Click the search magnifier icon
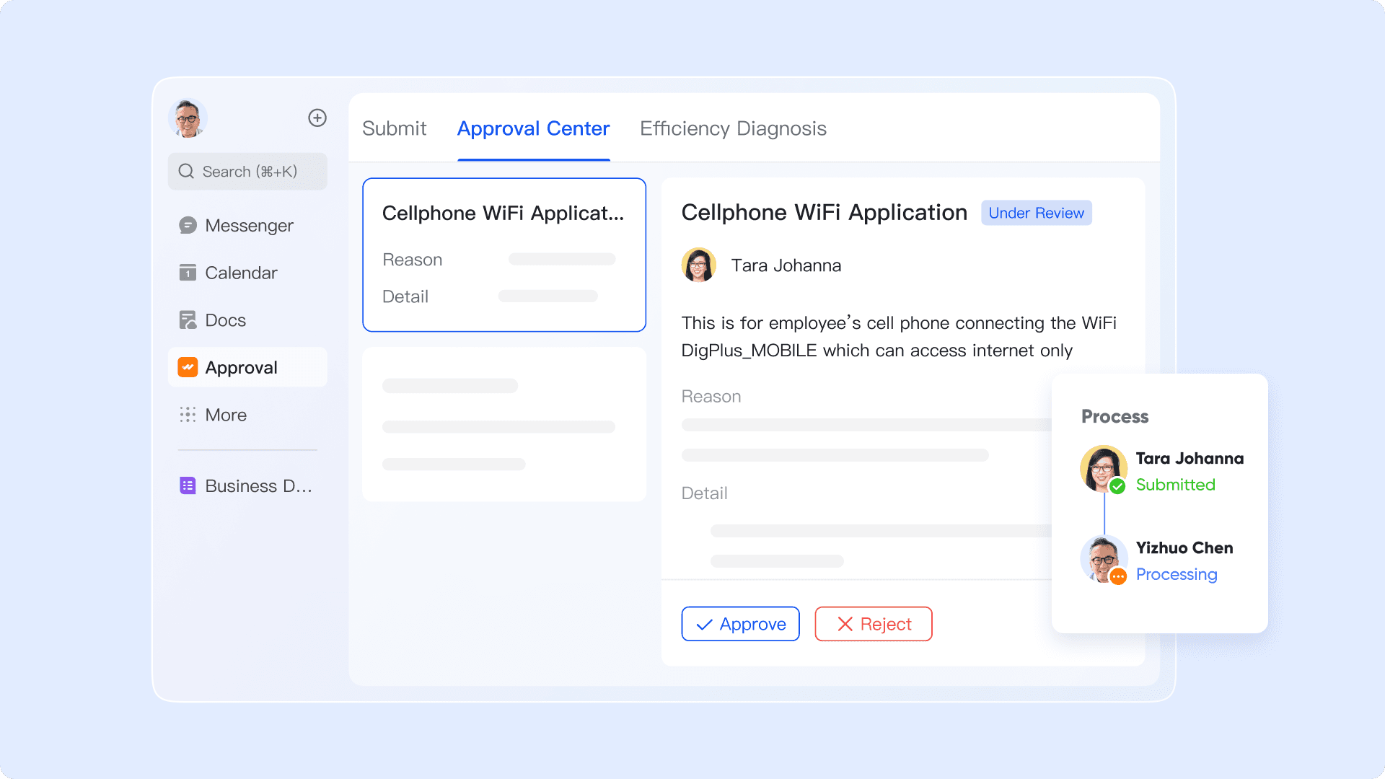The image size is (1385, 779). pos(186,172)
